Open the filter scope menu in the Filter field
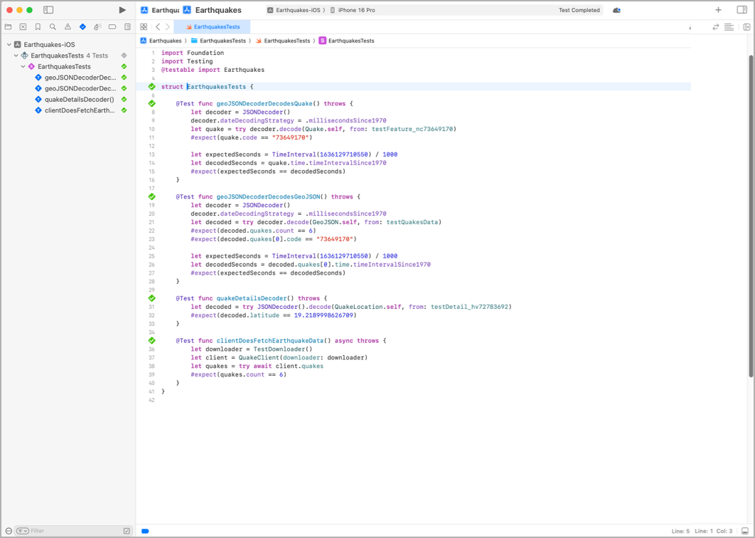 pos(23,531)
